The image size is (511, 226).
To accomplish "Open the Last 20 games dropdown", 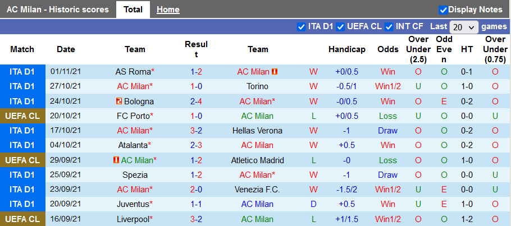I will point(464,27).
